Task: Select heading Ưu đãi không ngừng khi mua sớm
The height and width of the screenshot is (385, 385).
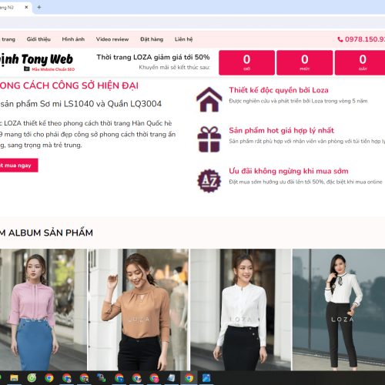Action: (289, 171)
